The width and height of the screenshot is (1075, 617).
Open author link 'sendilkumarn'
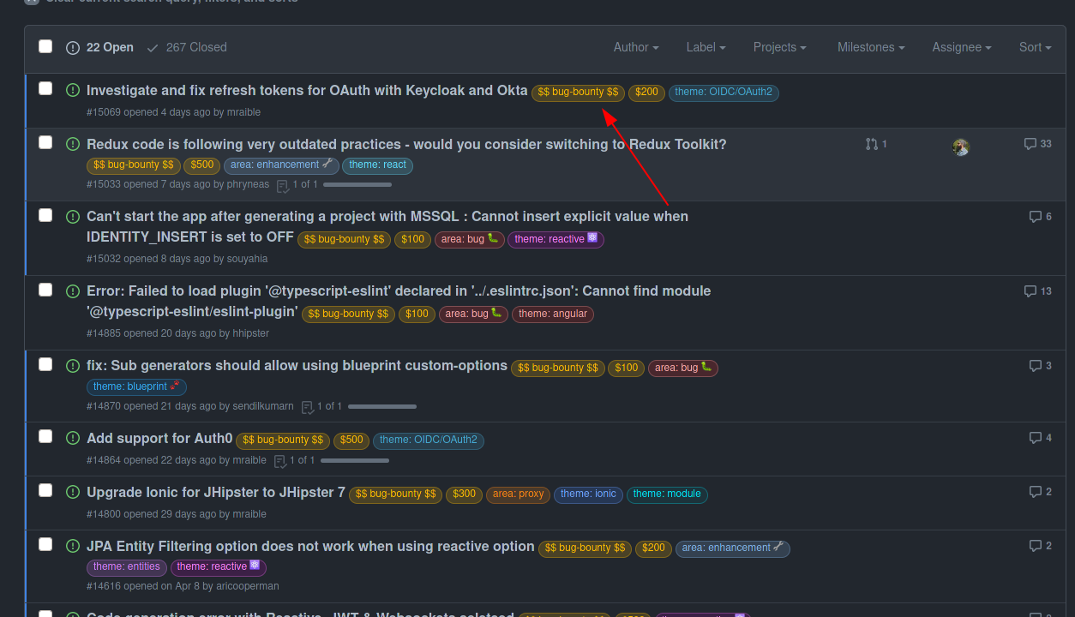pyautogui.click(x=263, y=406)
